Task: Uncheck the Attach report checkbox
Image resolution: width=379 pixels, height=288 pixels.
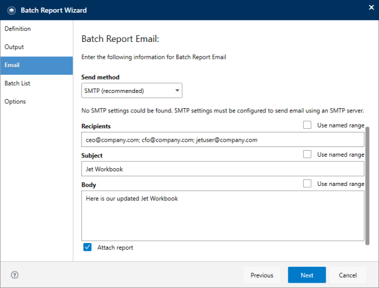Action: (x=87, y=247)
